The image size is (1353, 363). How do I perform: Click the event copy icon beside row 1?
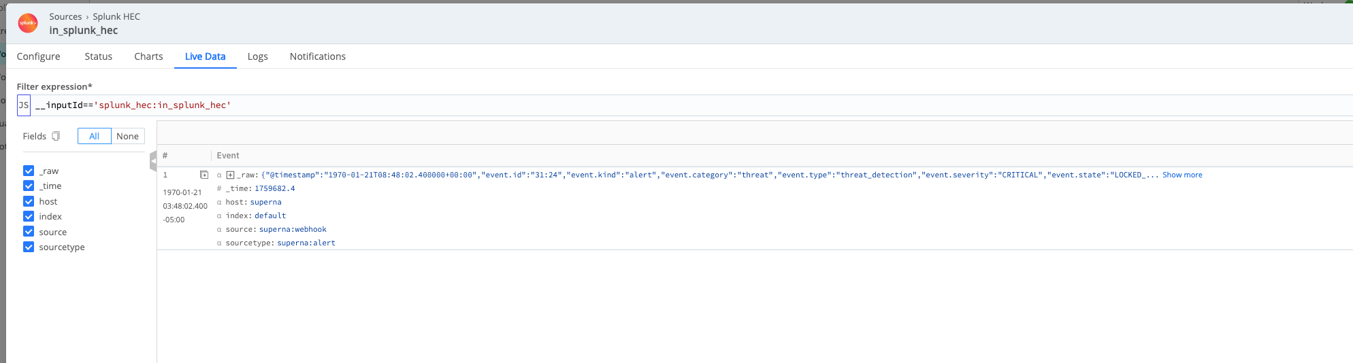point(203,175)
